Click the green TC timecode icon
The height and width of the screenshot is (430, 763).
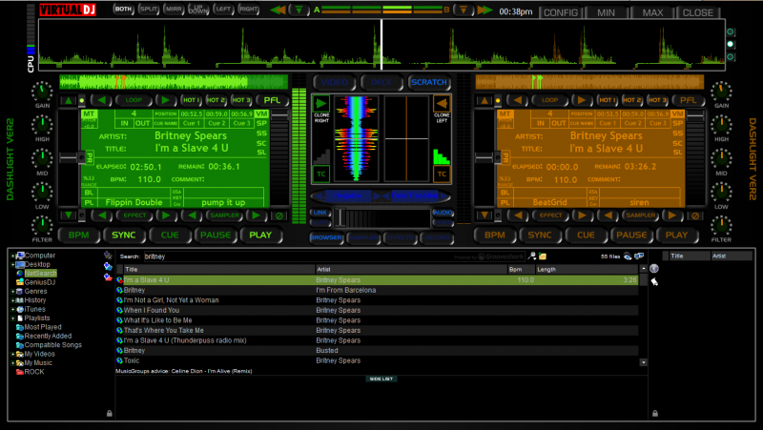coord(321,174)
